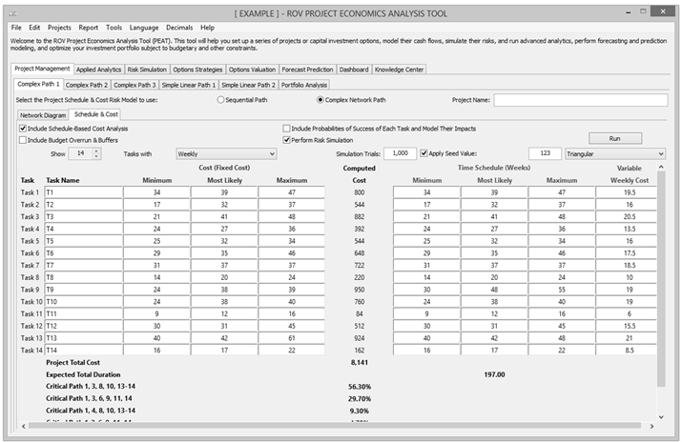Open the Projects menu
This screenshot has height=442, width=682.
pyautogui.click(x=59, y=28)
